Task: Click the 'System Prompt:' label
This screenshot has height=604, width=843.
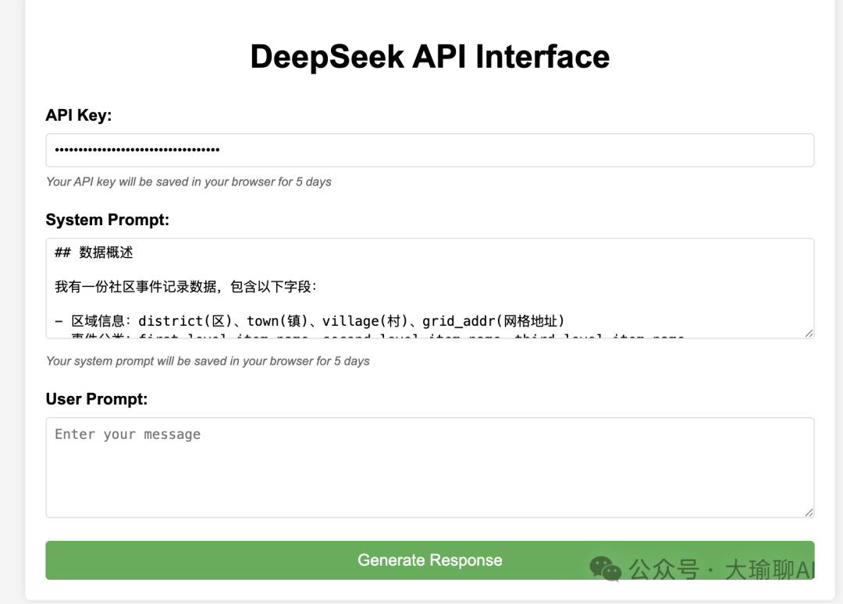Action: pos(108,220)
